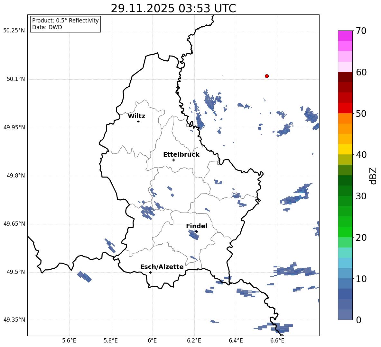Click the 49.35°N latitude label
The image size is (381, 347).
[14, 320]
